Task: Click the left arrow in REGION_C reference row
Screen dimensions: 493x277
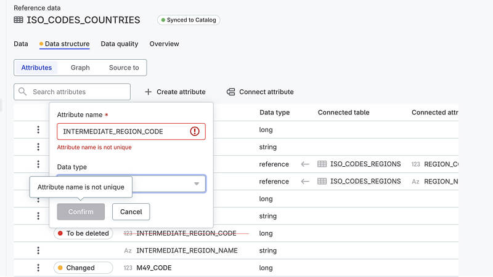Action: click(x=305, y=164)
